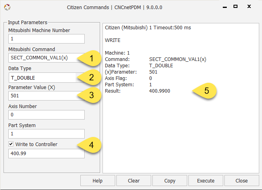The image size is (262, 190).
Task: Open the Mitsubishi Command combo box
Action: tap(46, 58)
